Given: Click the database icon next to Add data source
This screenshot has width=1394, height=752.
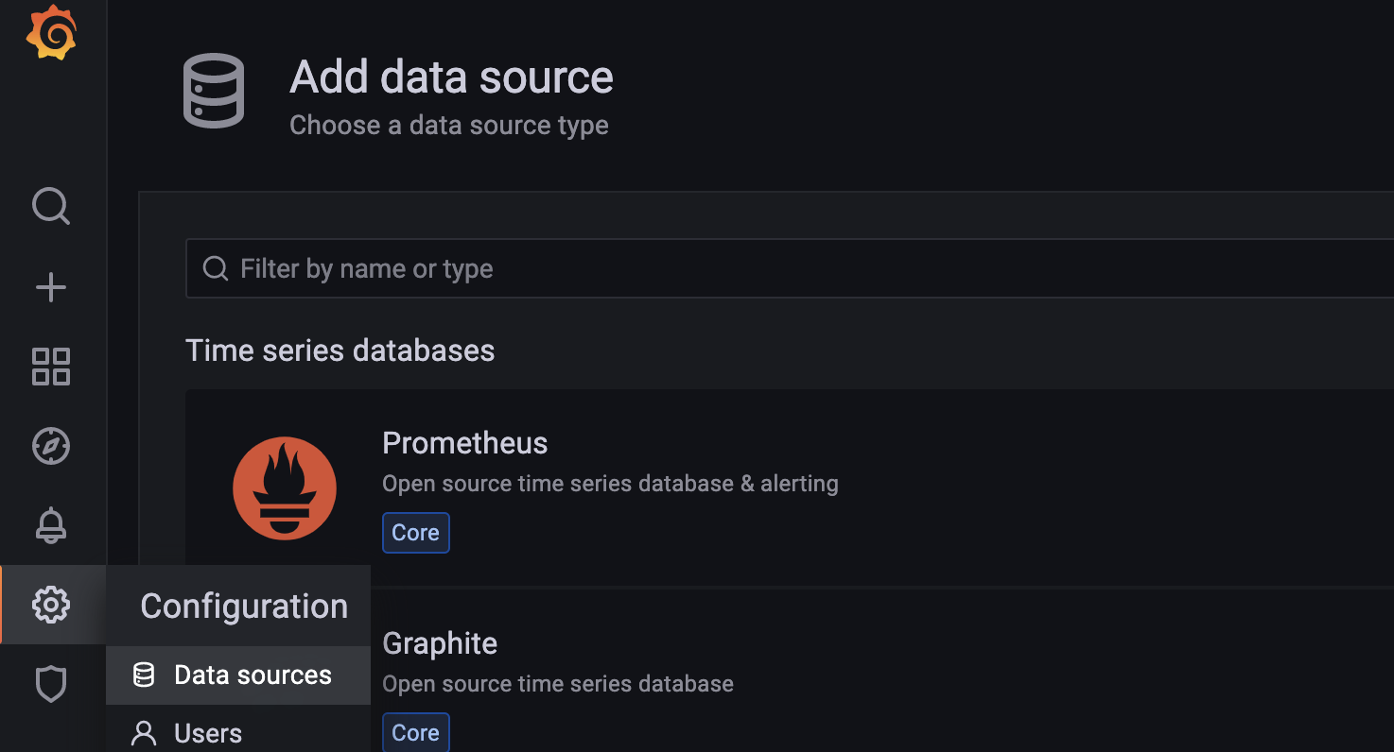Looking at the screenshot, I should (214, 91).
